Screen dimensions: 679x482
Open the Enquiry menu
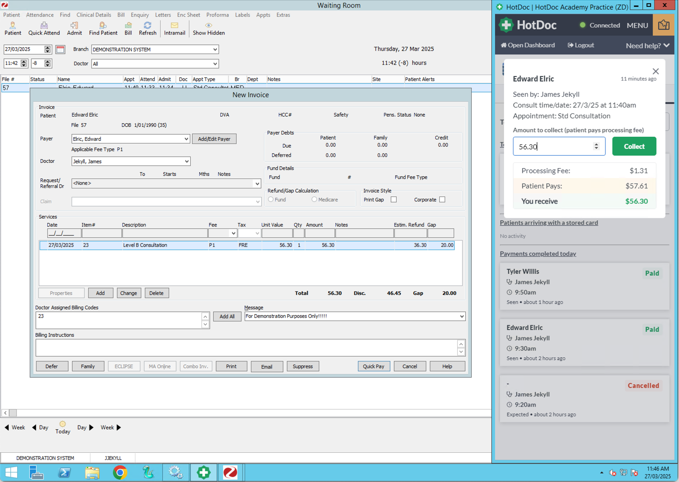[x=140, y=15]
